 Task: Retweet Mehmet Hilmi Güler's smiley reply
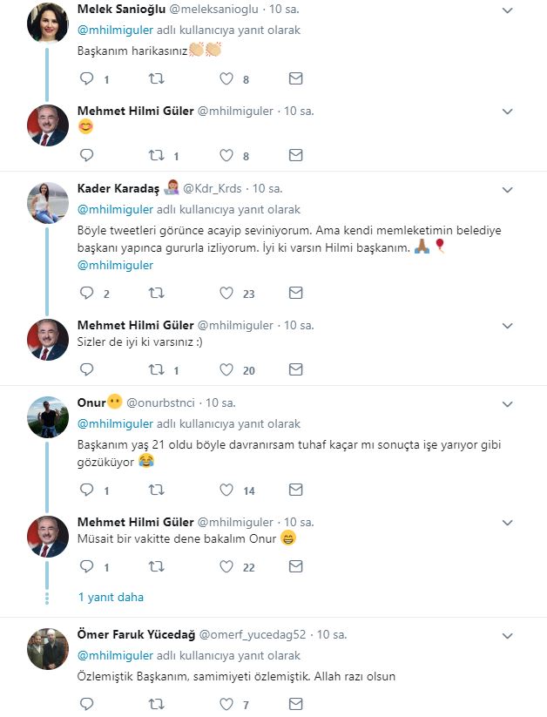coord(157,156)
